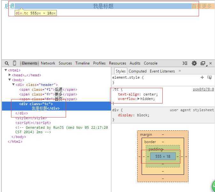Click the .tc selector in Styles

tap(115, 89)
